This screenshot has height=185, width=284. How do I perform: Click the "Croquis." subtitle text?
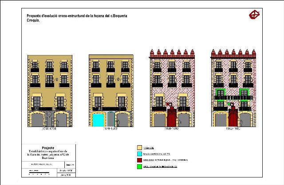coord(33,21)
